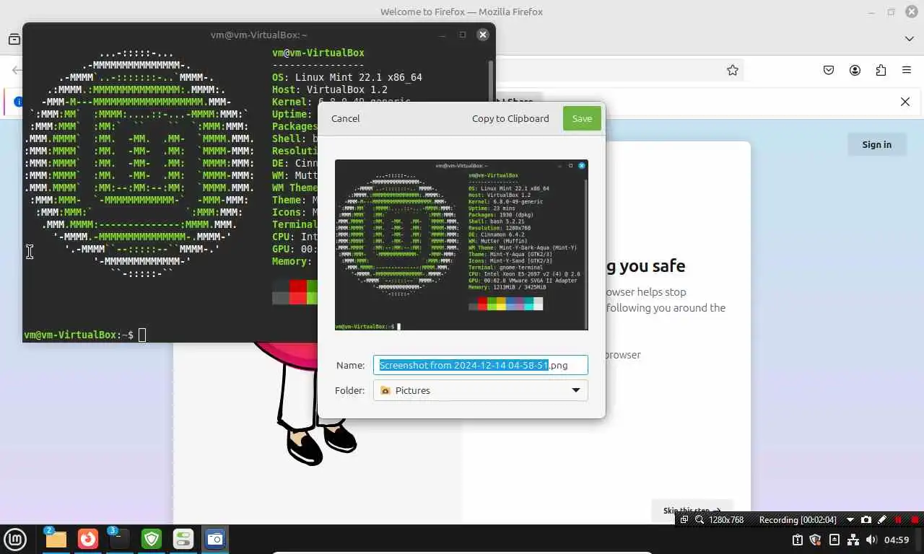Pause the recording with red pause icon
The height and width of the screenshot is (554, 924).
pyautogui.click(x=899, y=519)
